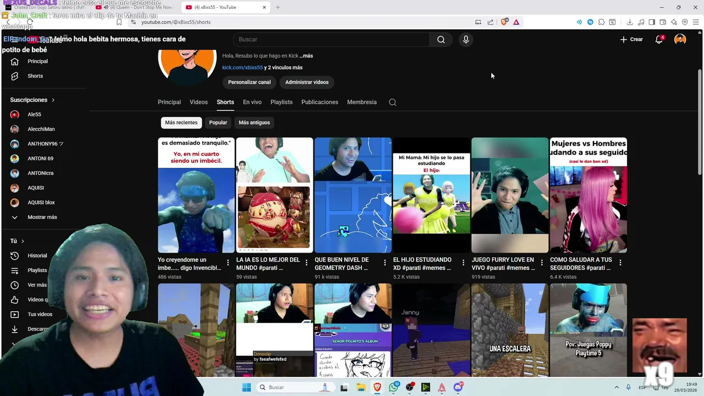Share this page from address bar
Image resolution: width=704 pixels, height=396 pixels.
coord(490,22)
